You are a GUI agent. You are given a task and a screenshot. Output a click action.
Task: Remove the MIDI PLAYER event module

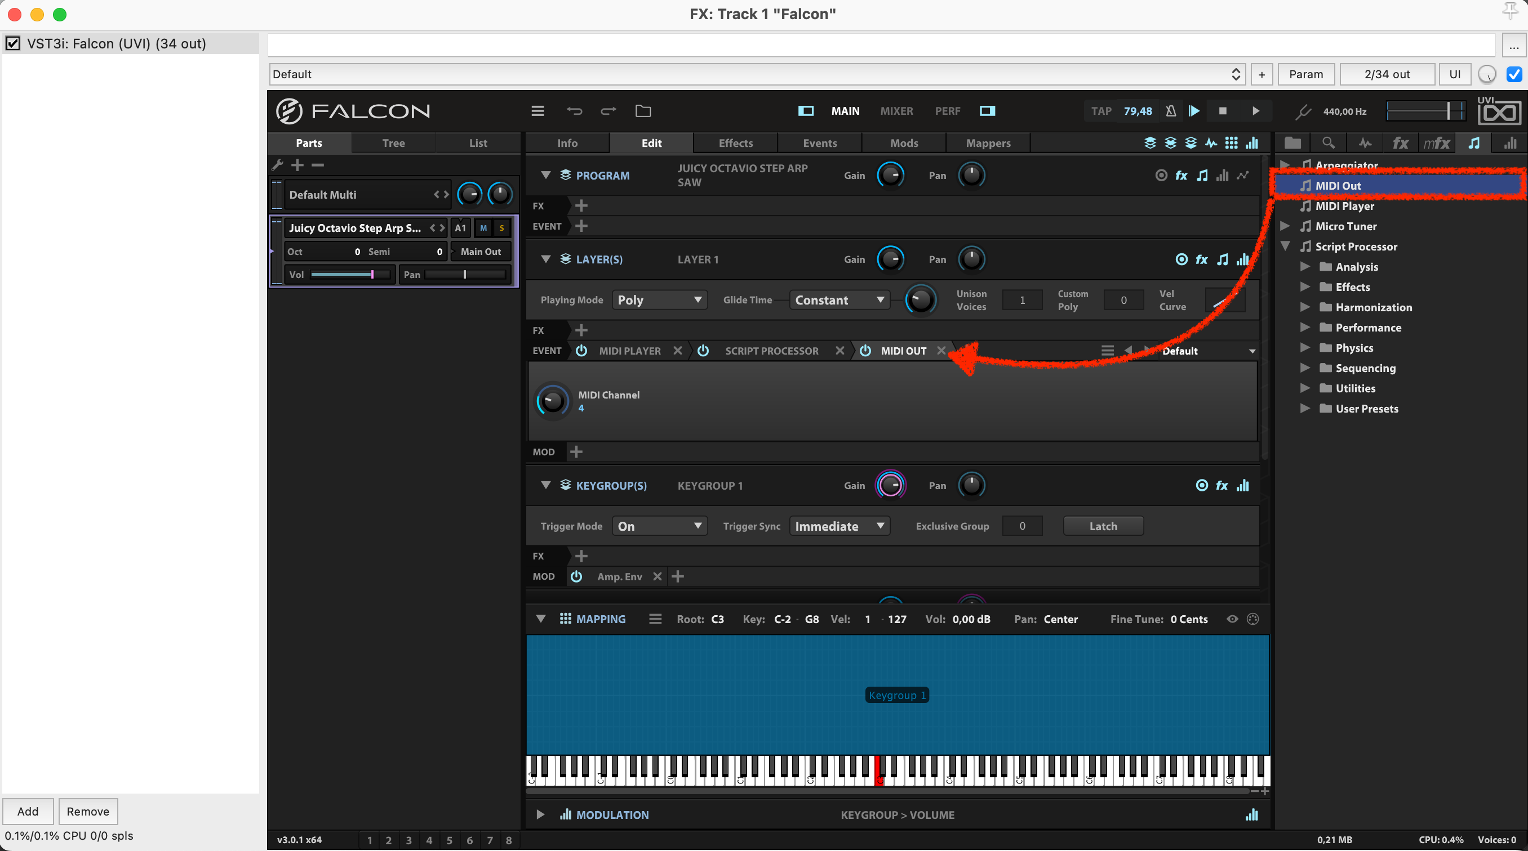[x=677, y=350]
